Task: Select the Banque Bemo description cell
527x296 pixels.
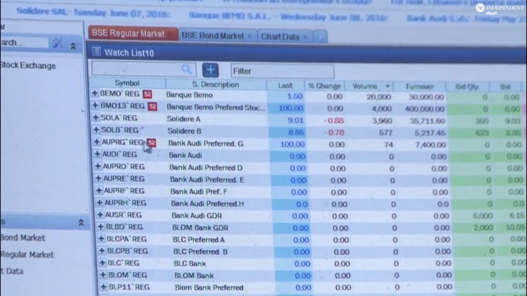Action: click(189, 95)
